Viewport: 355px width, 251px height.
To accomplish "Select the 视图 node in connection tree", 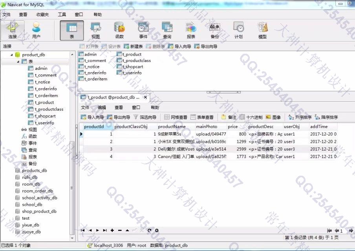I will 32,129.
